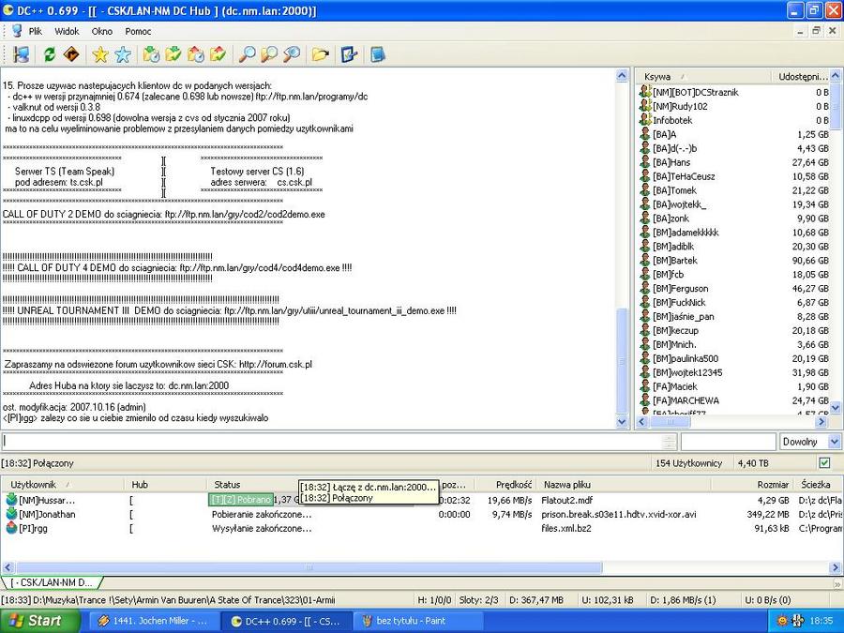Sort user list by Ksywa column
The image size is (844, 633).
(x=703, y=77)
